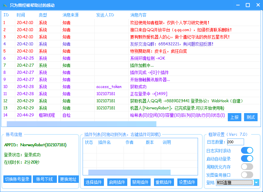Click the 消息来源 column header
The image size is (263, 192).
coord(70,15)
